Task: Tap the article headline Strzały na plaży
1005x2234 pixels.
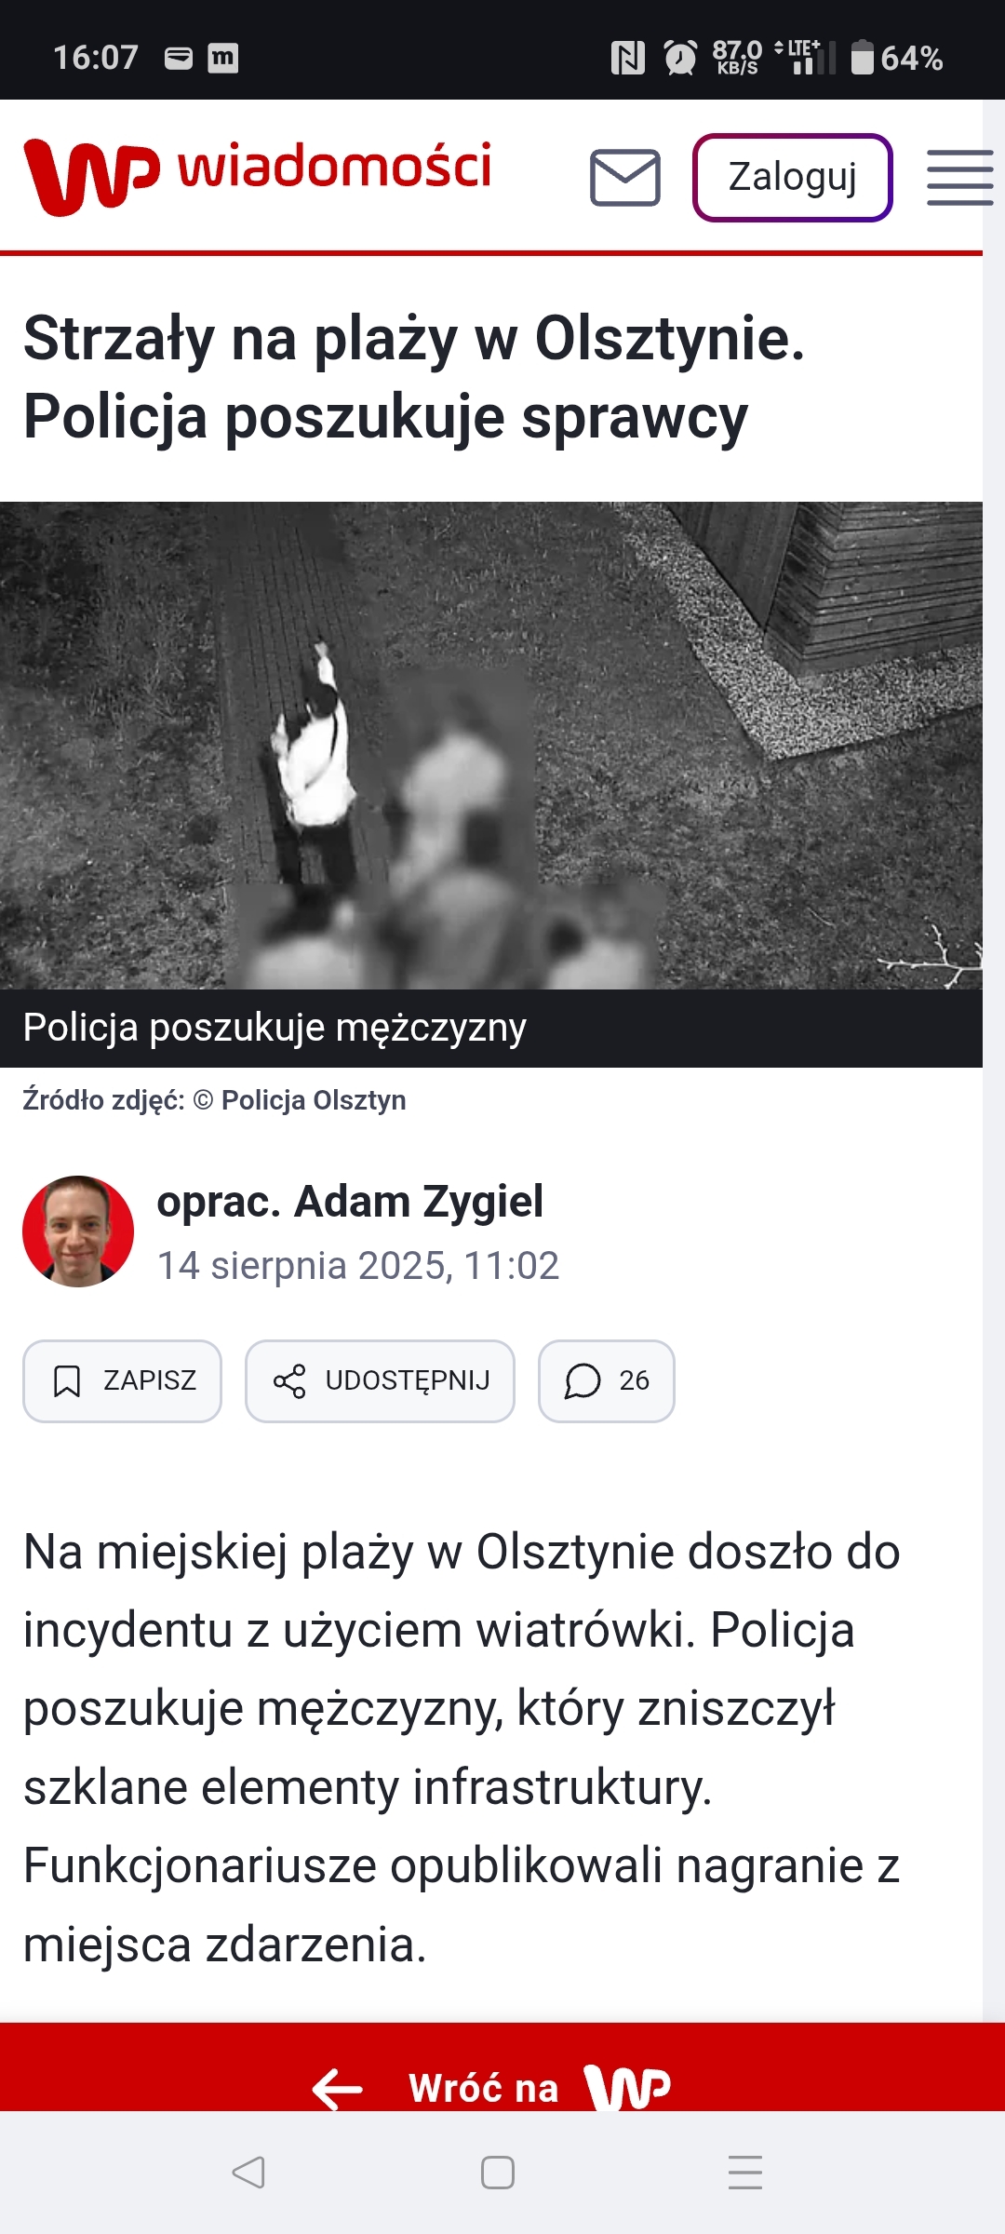Action: tap(414, 377)
